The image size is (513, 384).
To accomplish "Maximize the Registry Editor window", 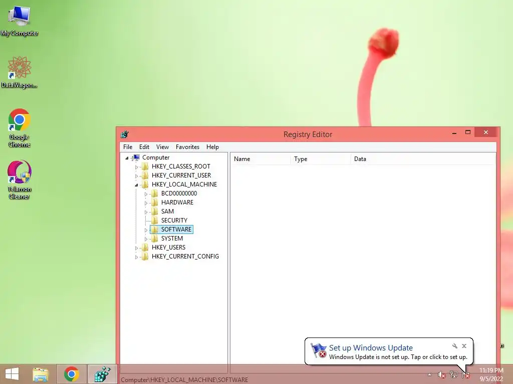I will [468, 132].
